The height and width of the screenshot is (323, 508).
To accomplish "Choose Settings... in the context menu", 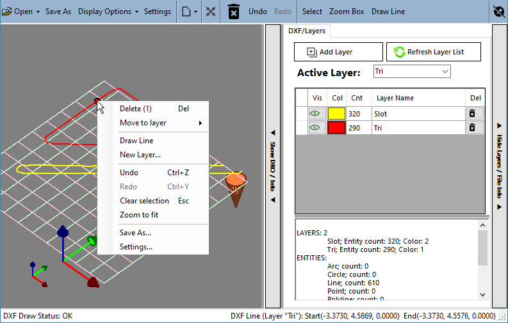I will pyautogui.click(x=153, y=247).
